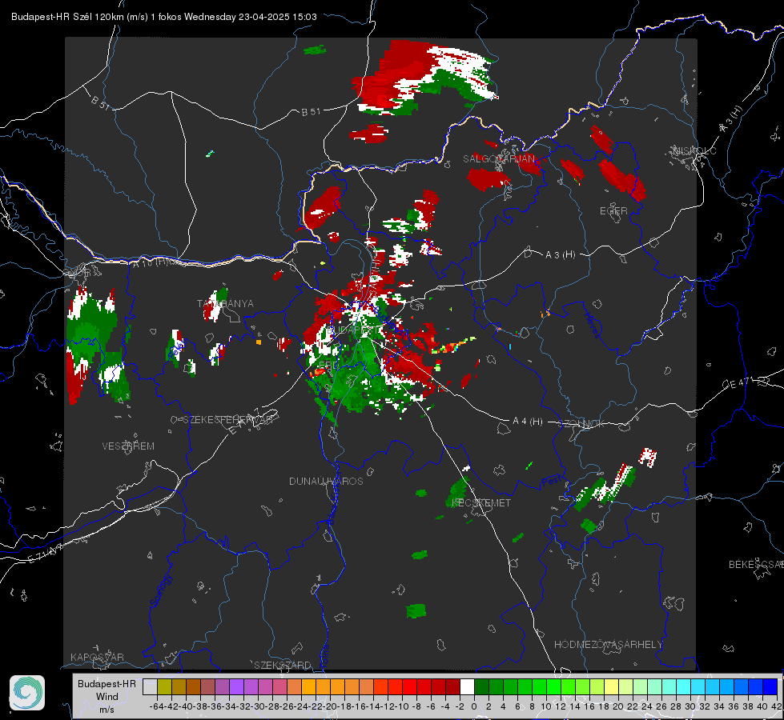The width and height of the screenshot is (784, 720).
Task: Click the HÓDMEZŐVÁSÁRHELY city label
Action: point(609,645)
